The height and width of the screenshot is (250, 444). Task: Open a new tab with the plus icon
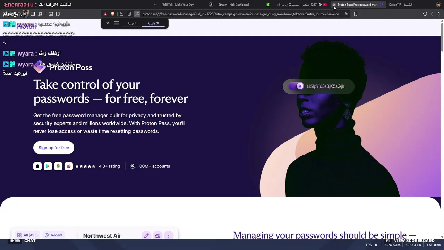155,5
